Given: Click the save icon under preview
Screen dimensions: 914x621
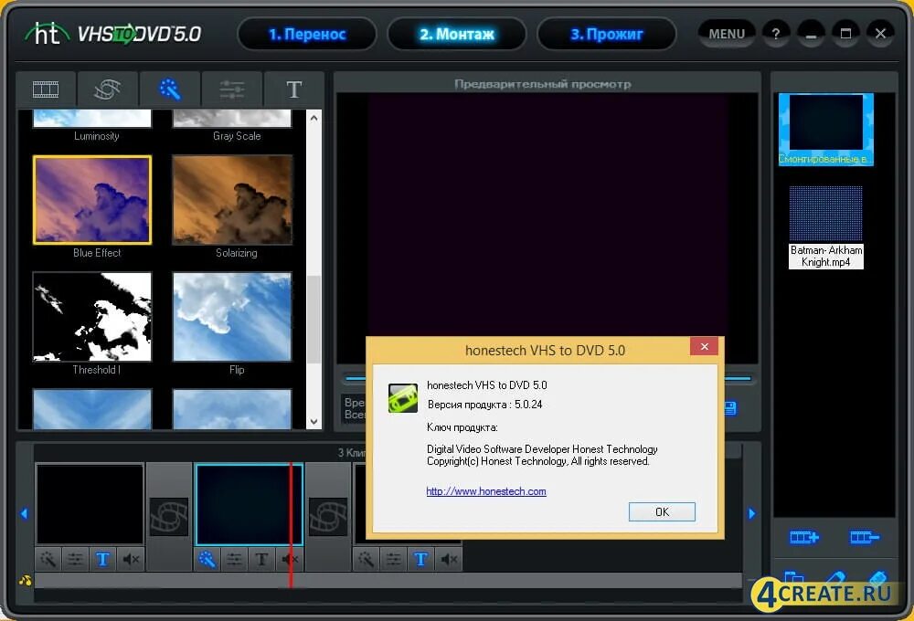Looking at the screenshot, I should (x=730, y=408).
